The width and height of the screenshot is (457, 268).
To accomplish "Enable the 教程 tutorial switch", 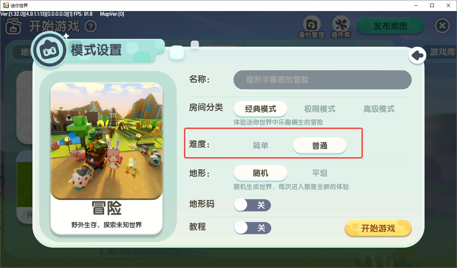I will (x=252, y=228).
